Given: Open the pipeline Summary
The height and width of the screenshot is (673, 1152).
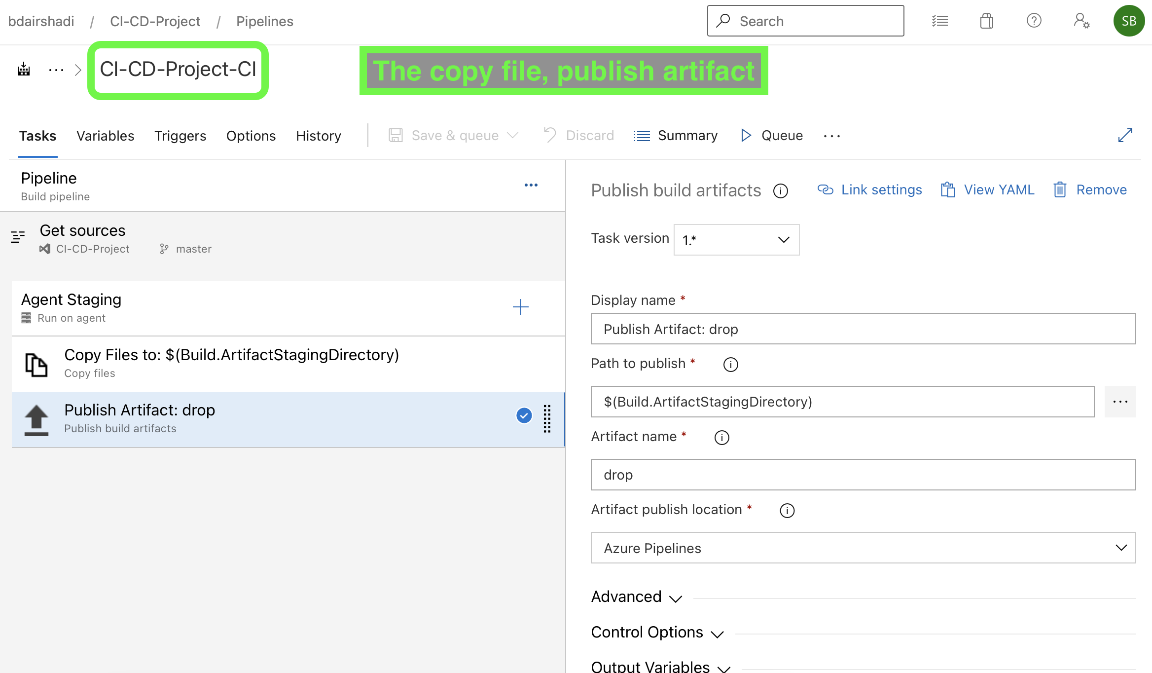Looking at the screenshot, I should coord(676,135).
